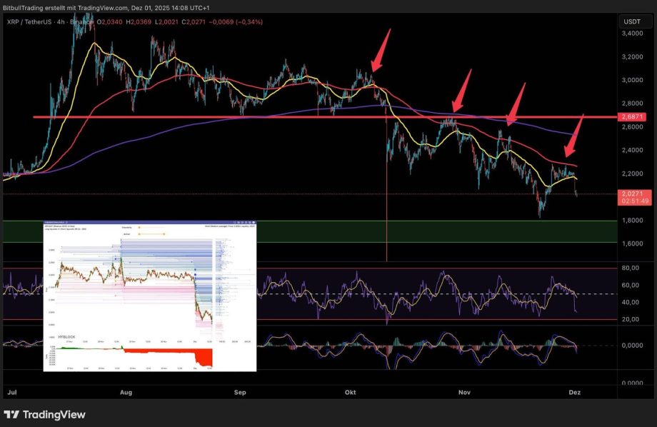
Task: Open the USDT currency selector
Action: click(631, 21)
